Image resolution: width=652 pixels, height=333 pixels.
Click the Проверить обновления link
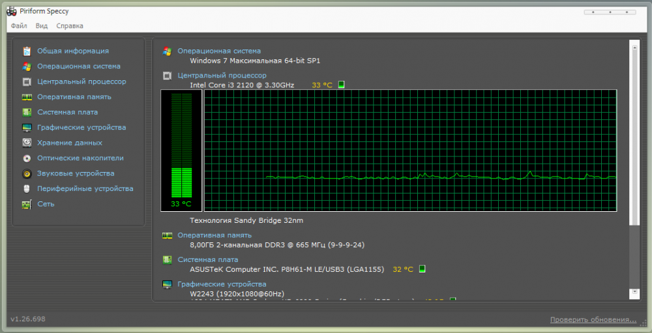pyautogui.click(x=593, y=320)
